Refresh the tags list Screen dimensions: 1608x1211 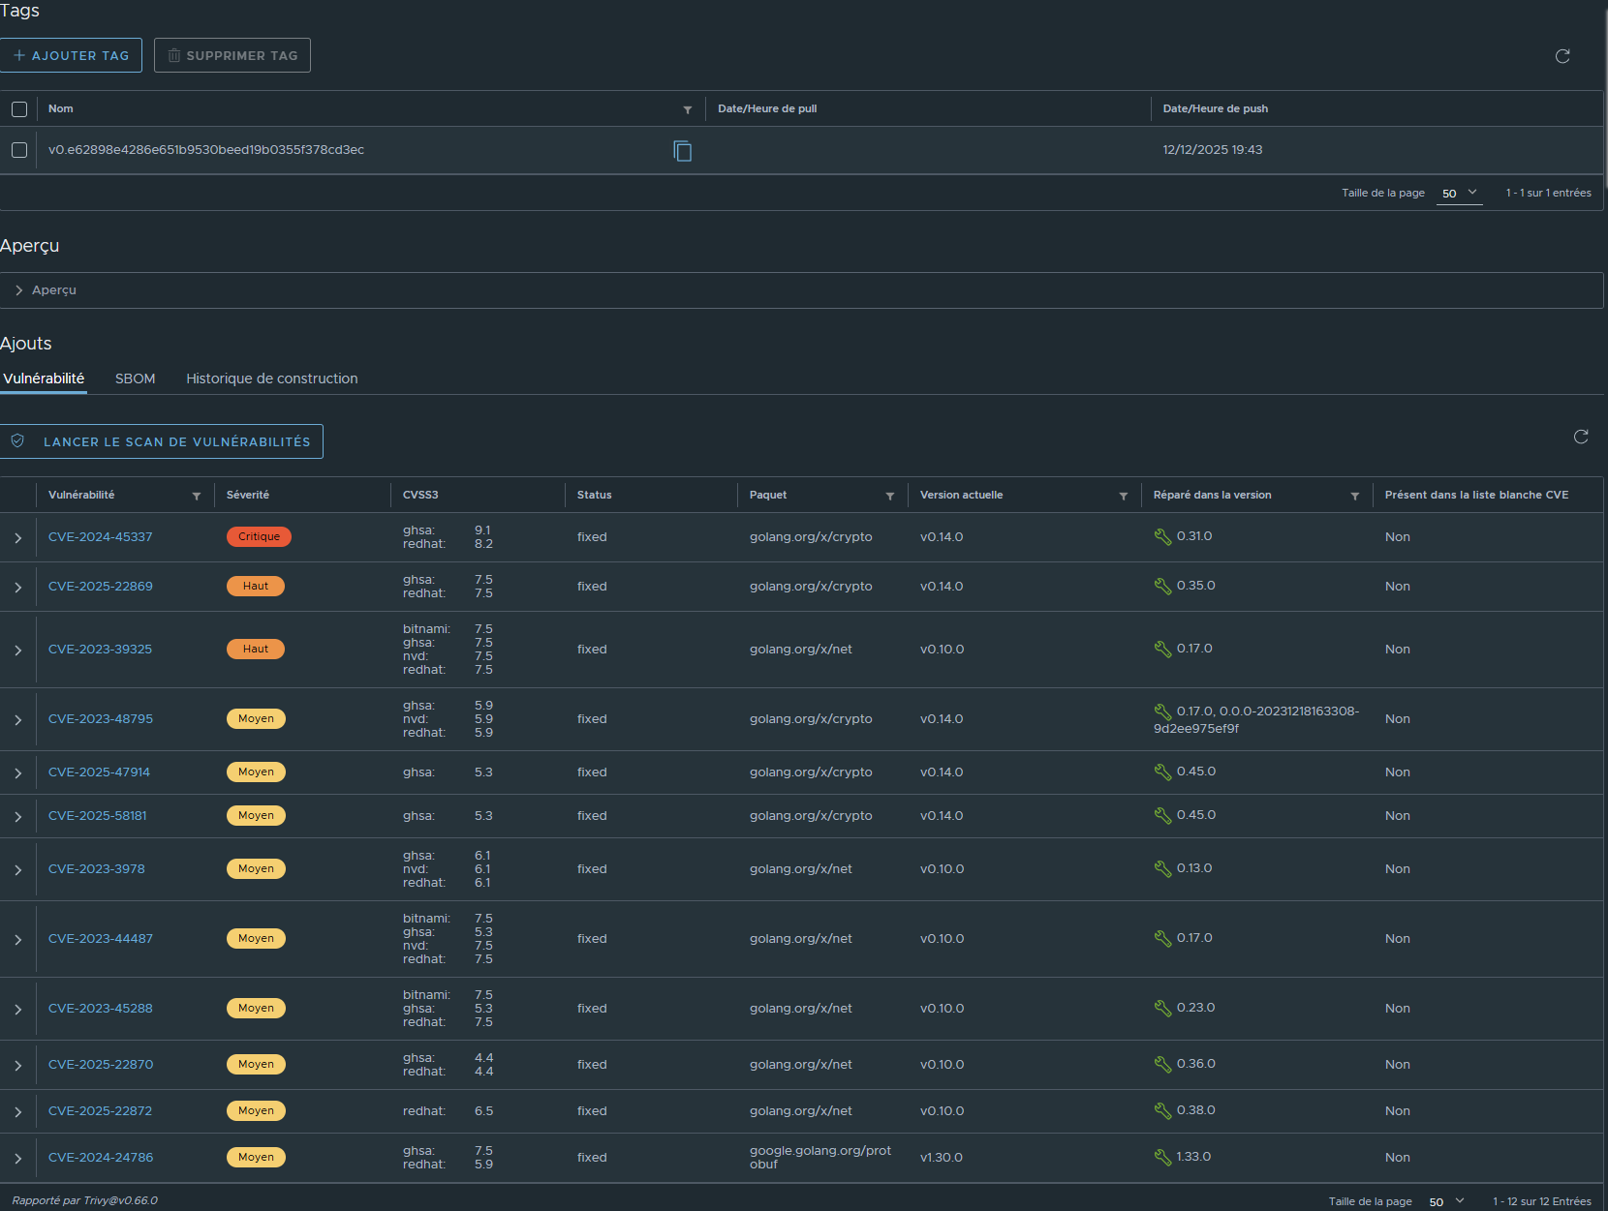1562,56
